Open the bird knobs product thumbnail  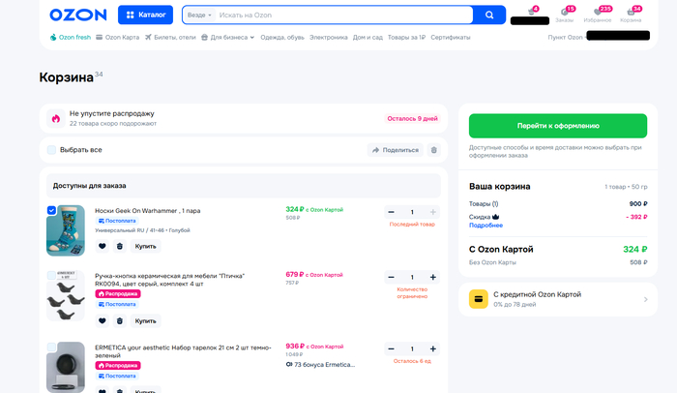point(66,296)
